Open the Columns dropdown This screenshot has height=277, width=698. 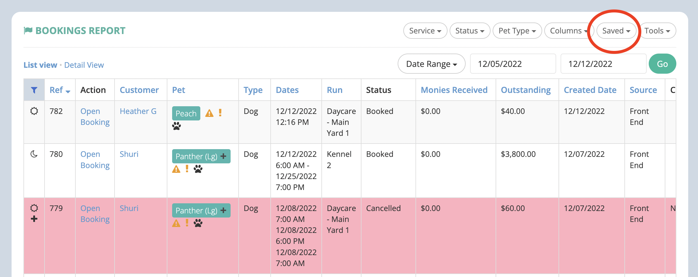(x=569, y=31)
